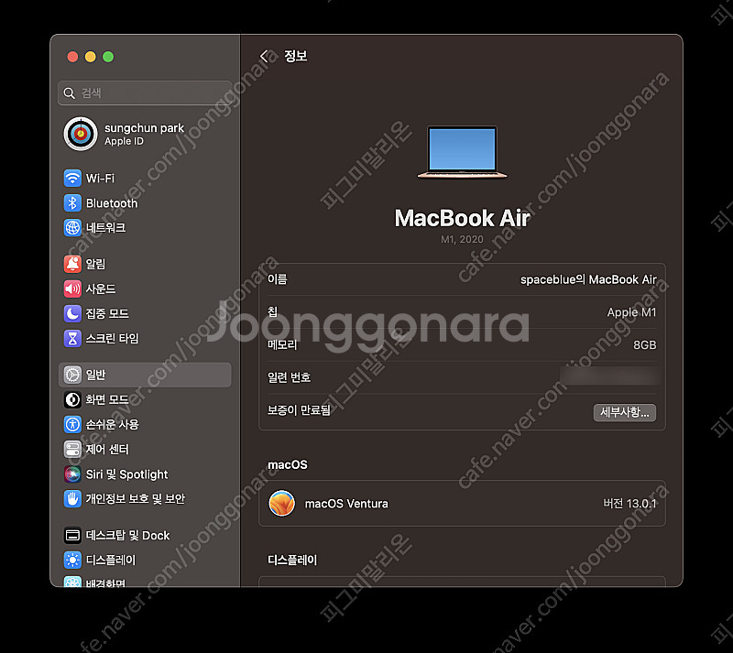Image resolution: width=733 pixels, height=653 pixels.
Task: Click the 보증이 만료됨 label
Action: (299, 410)
